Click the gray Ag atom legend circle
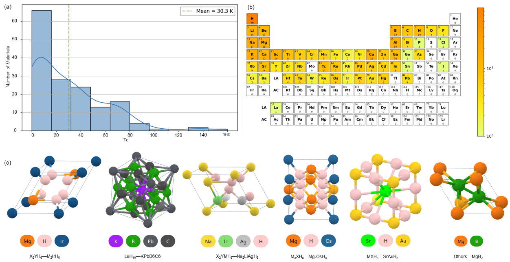510x262 pixels. click(x=242, y=242)
